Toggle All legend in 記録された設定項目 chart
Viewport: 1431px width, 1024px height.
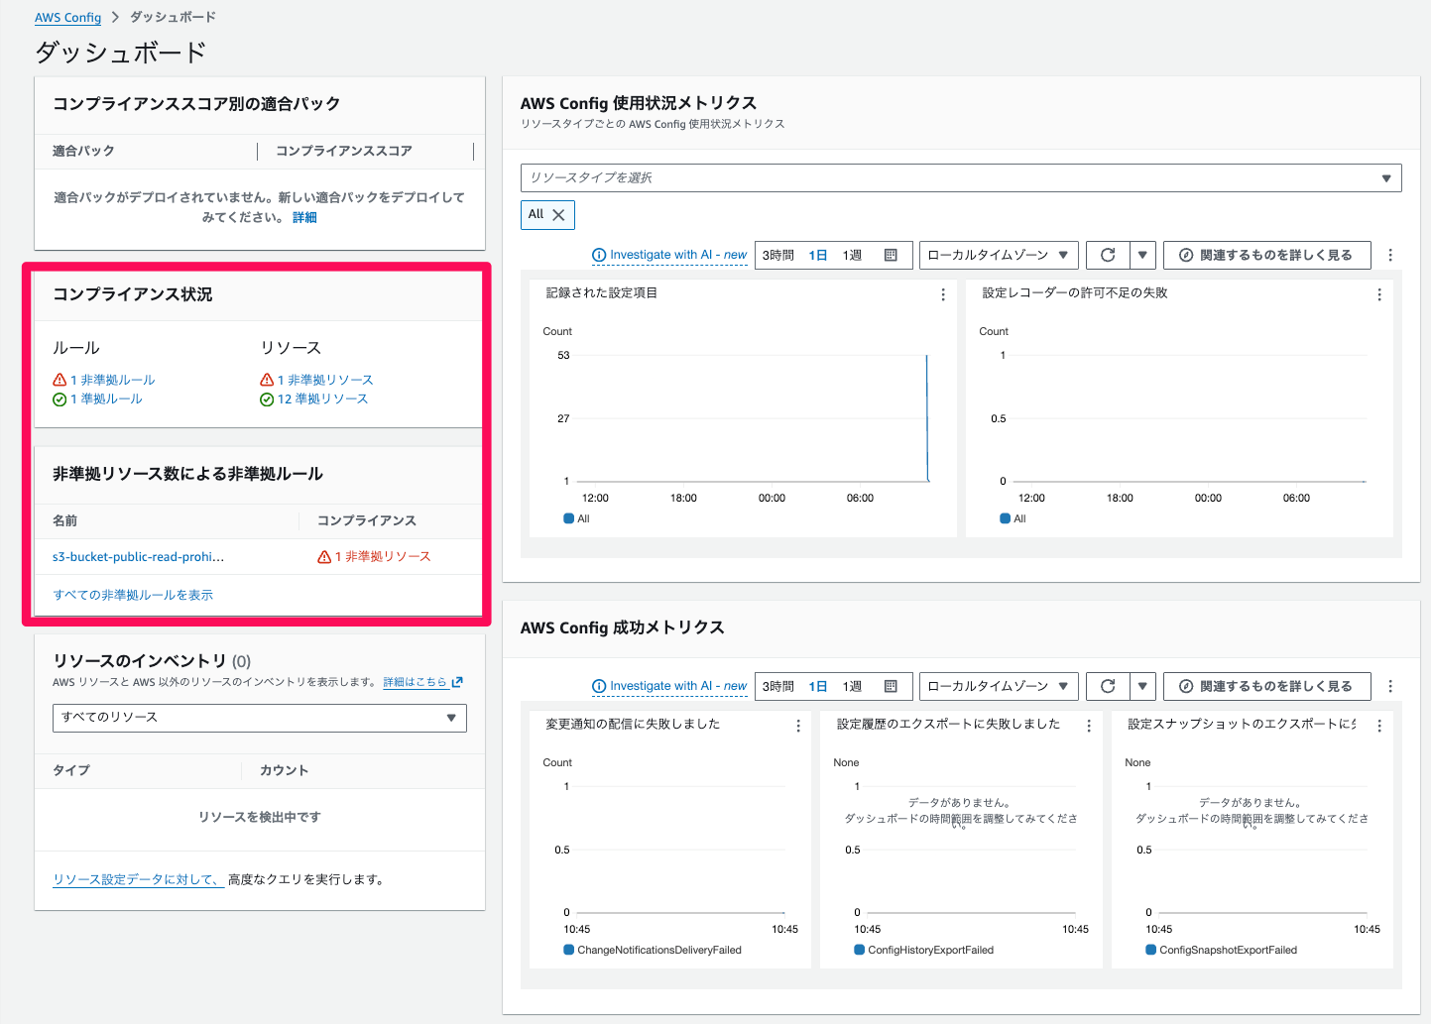pos(576,518)
